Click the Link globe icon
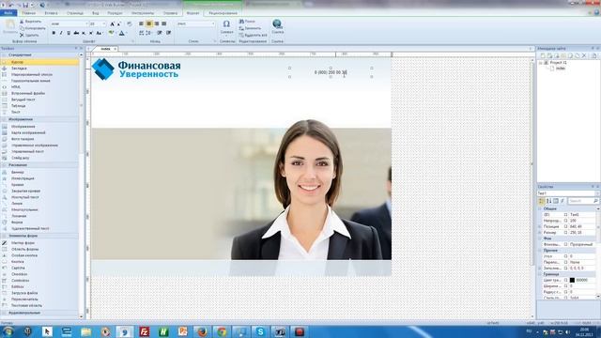The width and height of the screenshot is (601, 338). [277, 24]
